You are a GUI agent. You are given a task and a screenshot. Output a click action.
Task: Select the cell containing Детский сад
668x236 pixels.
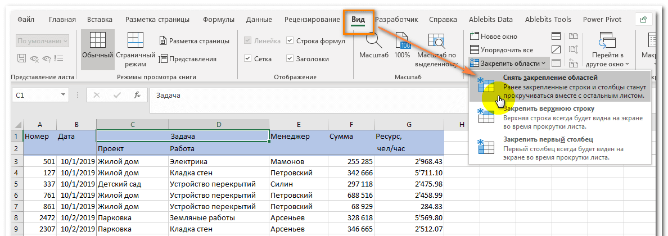point(133,184)
